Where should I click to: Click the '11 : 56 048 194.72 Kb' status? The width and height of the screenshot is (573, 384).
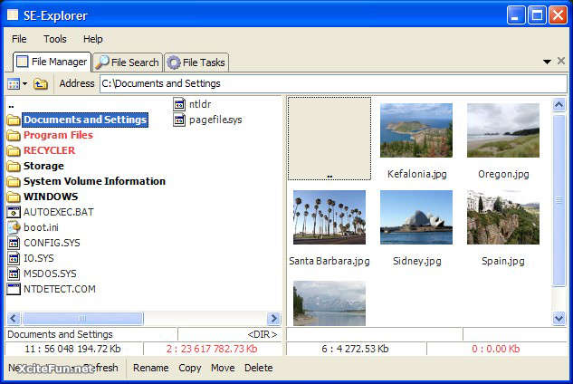pyautogui.click(x=72, y=349)
